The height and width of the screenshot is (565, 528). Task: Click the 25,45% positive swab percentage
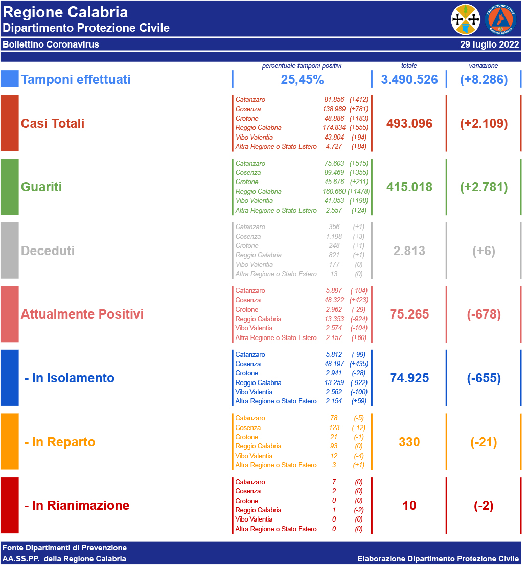point(302,80)
